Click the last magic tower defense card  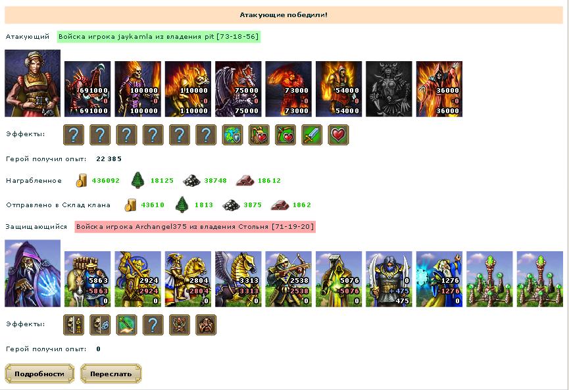point(540,279)
